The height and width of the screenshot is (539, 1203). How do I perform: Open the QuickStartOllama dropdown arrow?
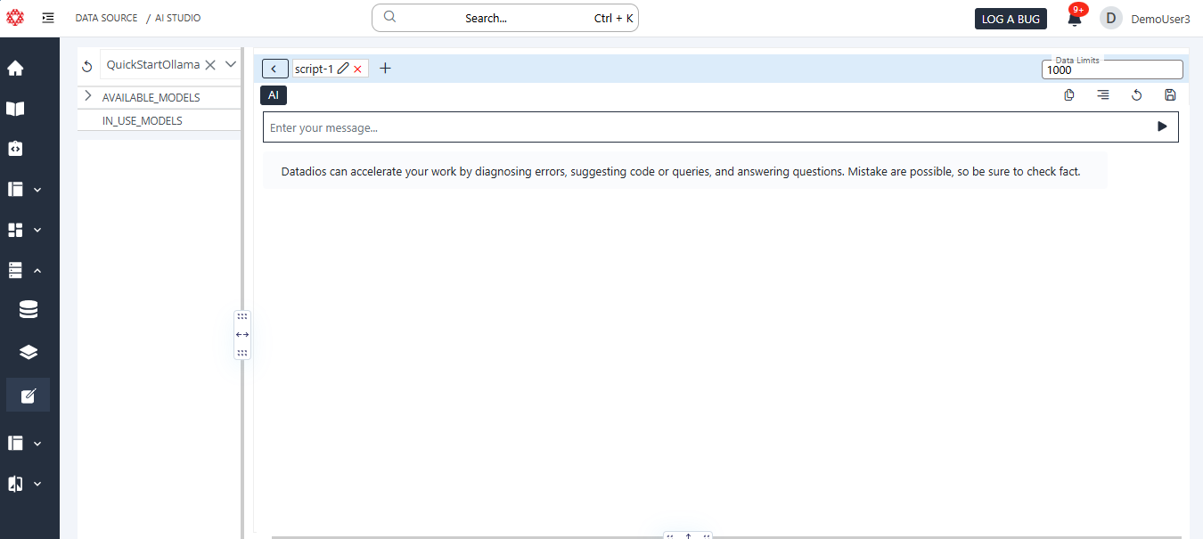click(231, 64)
